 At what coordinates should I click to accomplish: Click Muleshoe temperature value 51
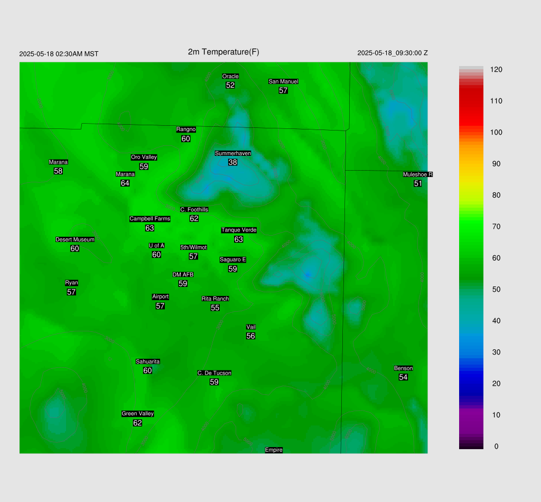coord(418,183)
